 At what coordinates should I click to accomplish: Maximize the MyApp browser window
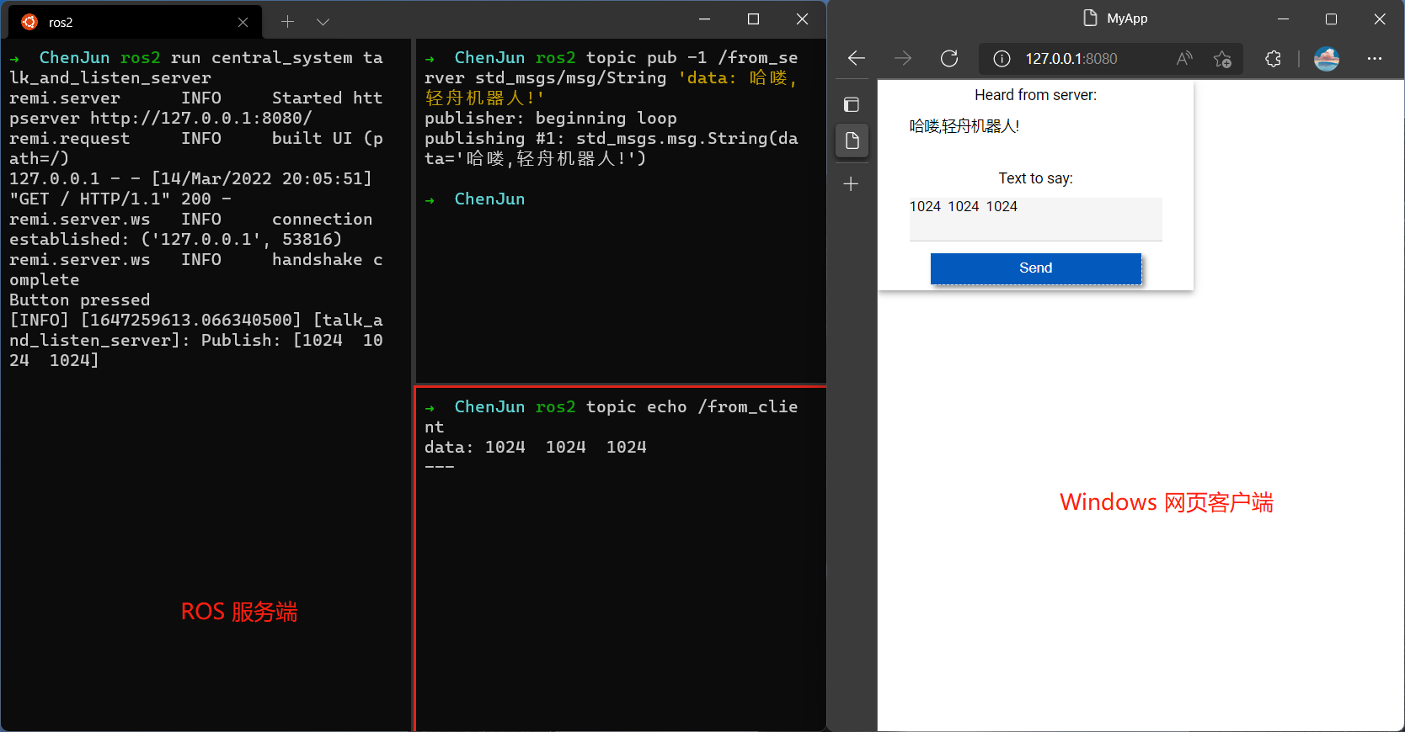[x=1331, y=19]
